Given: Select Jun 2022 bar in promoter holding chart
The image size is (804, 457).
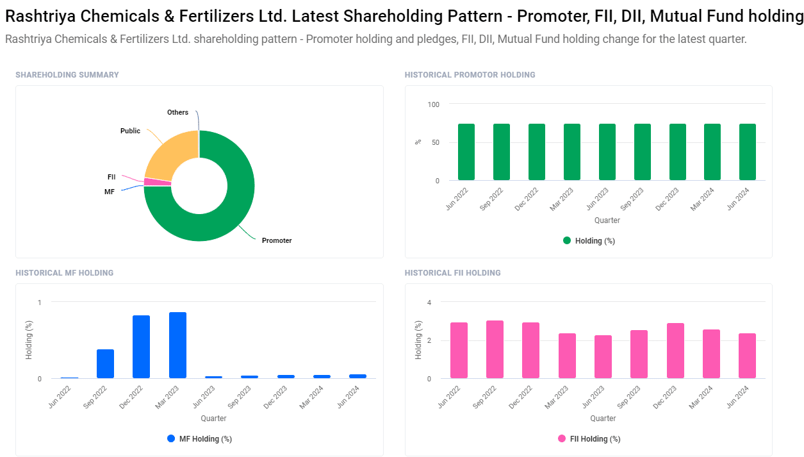Looking at the screenshot, I should 466,152.
